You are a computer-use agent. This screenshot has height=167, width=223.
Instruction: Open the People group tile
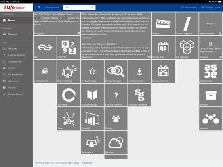tap(116, 119)
